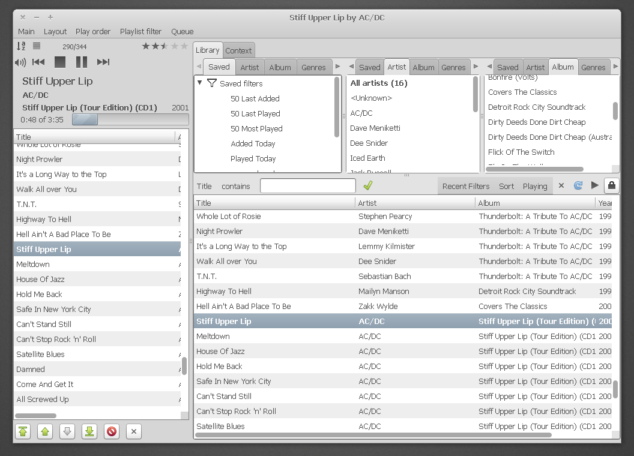This screenshot has width=634, height=456.
Task: Apply the filter with the green checkmark
Action: 367,185
